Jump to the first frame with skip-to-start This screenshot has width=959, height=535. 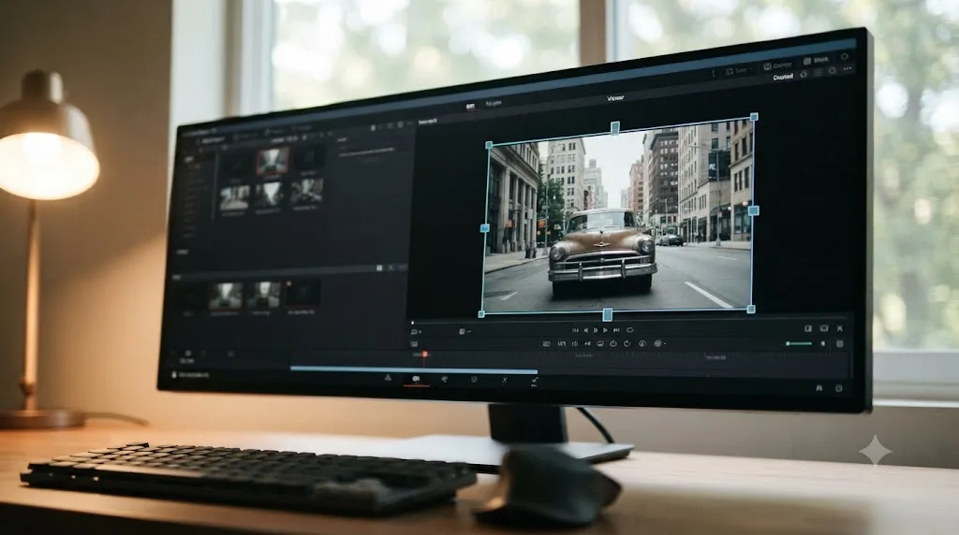coord(576,330)
